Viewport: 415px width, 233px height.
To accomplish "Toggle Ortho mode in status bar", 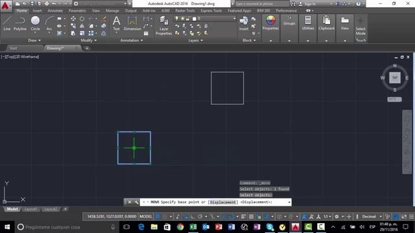I will [193, 217].
